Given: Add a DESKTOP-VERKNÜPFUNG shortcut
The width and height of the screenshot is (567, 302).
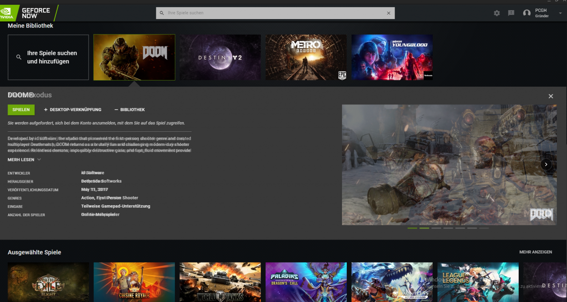Looking at the screenshot, I should click(73, 110).
